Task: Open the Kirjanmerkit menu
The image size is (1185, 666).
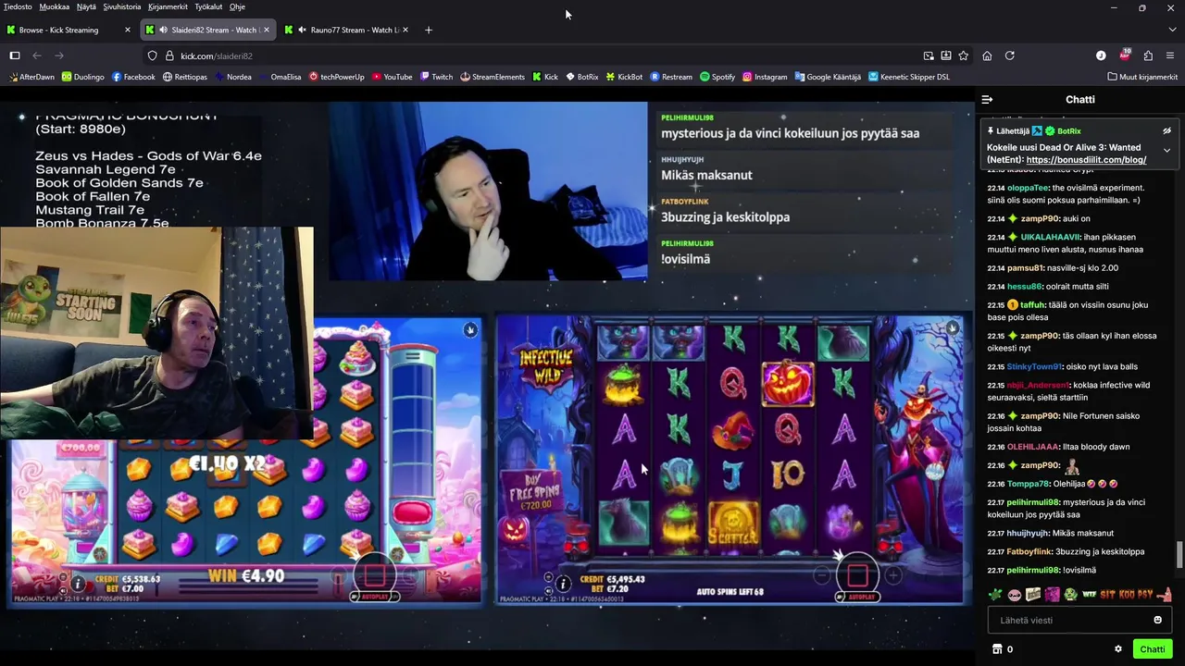Action: pyautogui.click(x=168, y=6)
